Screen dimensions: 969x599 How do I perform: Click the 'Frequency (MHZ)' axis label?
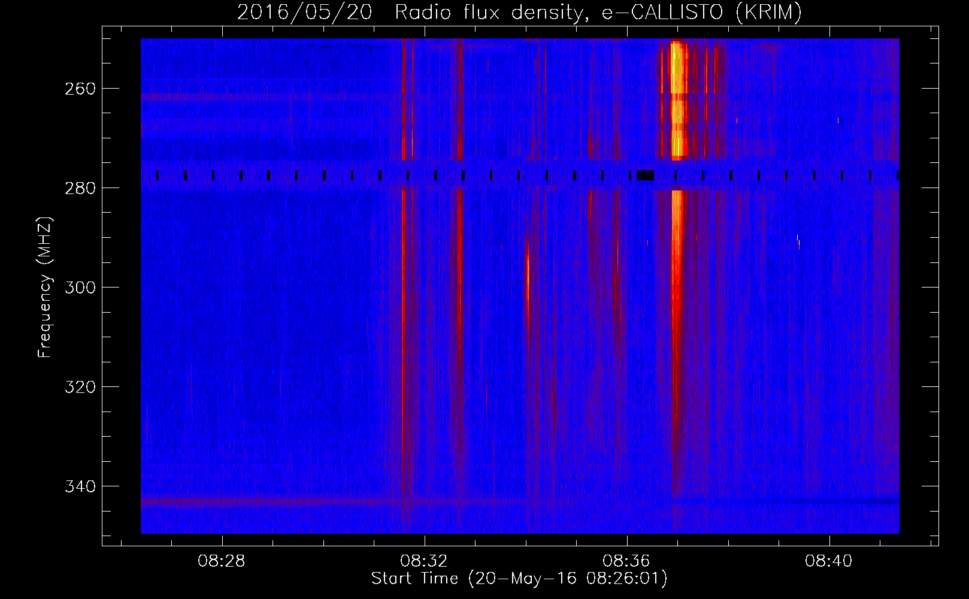click(x=45, y=287)
